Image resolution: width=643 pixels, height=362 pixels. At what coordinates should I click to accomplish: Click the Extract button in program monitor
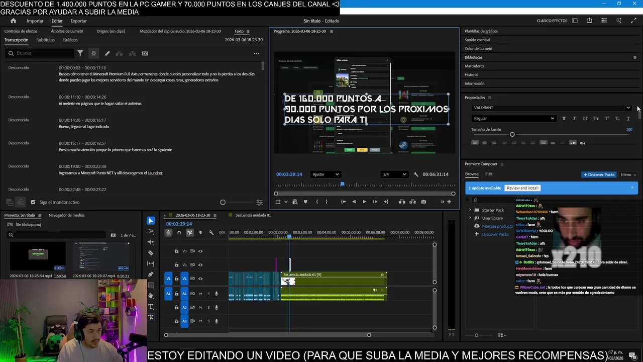pos(412,202)
